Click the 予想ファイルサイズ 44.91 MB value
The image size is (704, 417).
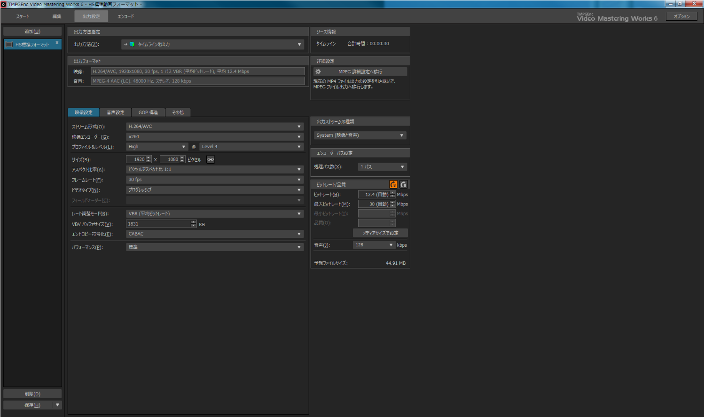coord(396,263)
